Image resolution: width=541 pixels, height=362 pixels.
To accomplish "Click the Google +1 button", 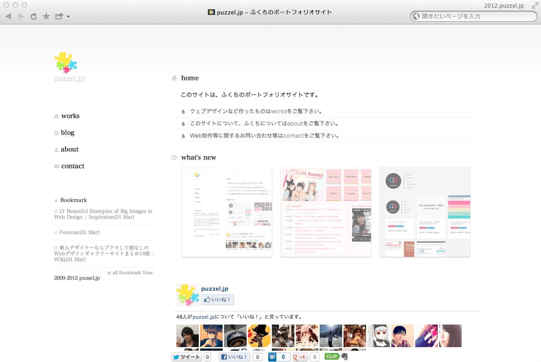I will tap(300, 357).
